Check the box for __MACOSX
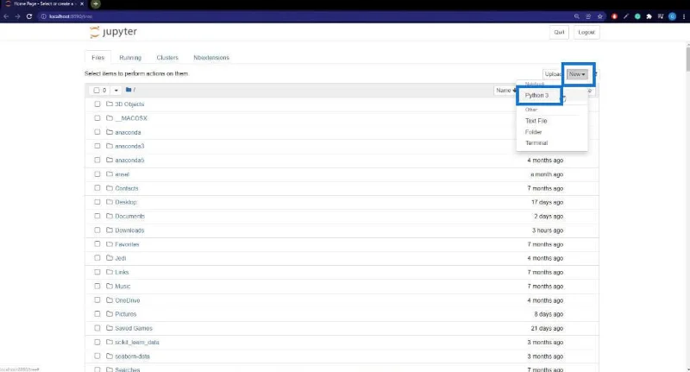The height and width of the screenshot is (372, 690). (x=97, y=118)
